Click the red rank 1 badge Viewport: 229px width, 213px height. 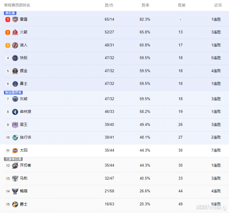[x=8, y=19]
